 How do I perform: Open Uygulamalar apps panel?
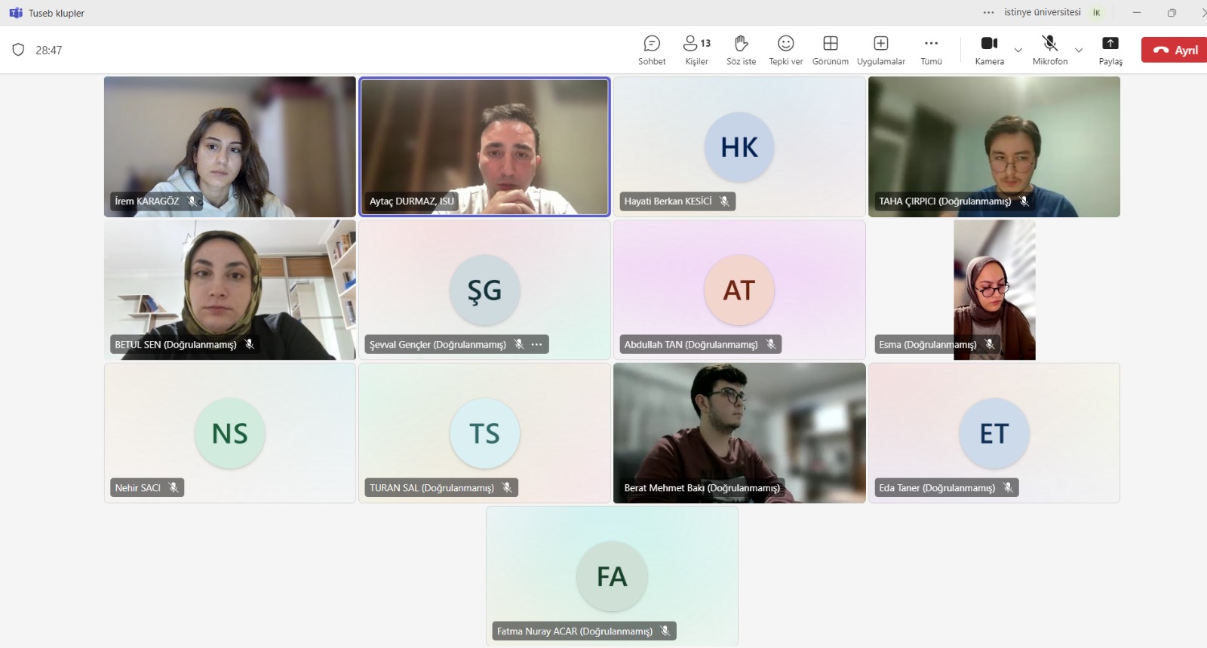point(880,50)
